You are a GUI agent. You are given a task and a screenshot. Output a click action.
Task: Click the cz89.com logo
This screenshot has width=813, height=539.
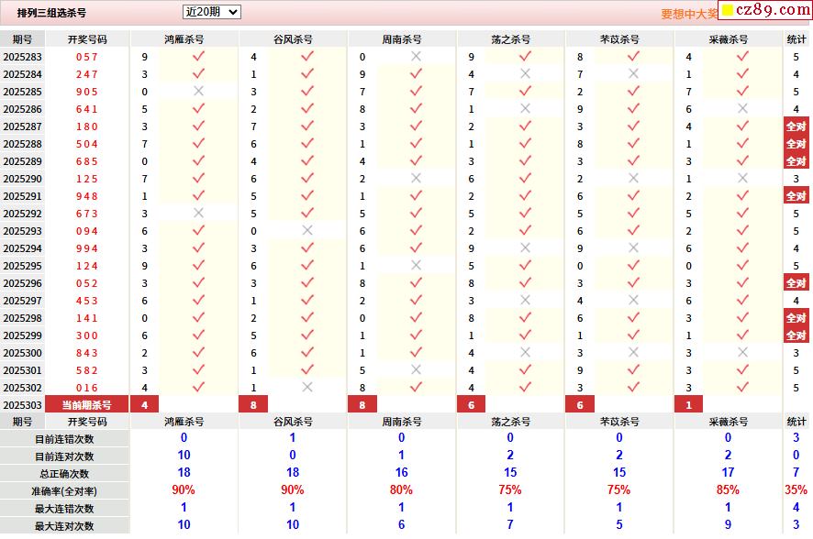tap(765, 11)
